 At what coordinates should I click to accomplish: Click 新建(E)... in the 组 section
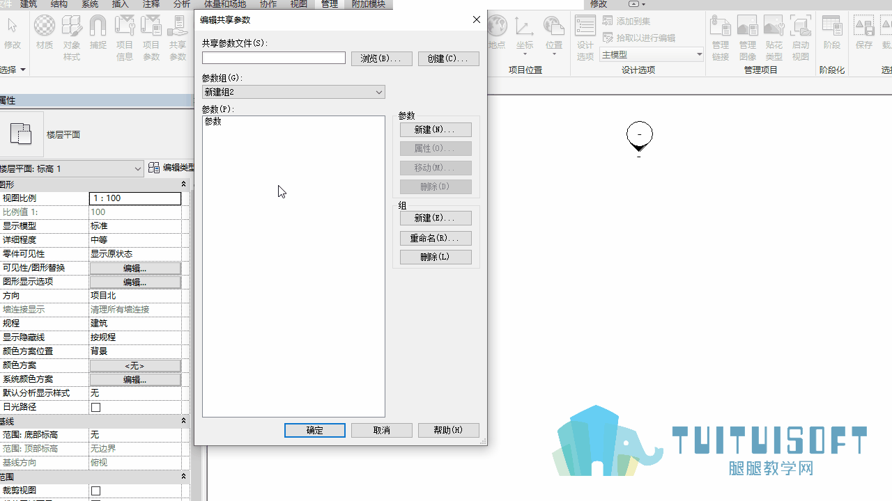coord(436,218)
